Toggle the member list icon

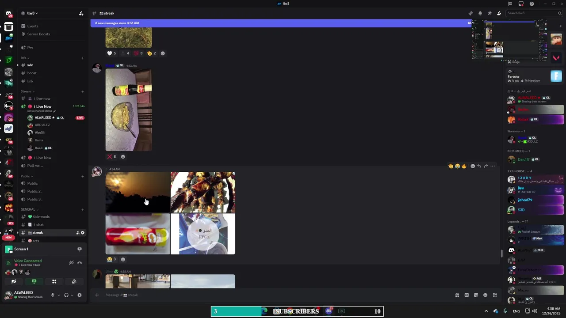tap(499, 13)
